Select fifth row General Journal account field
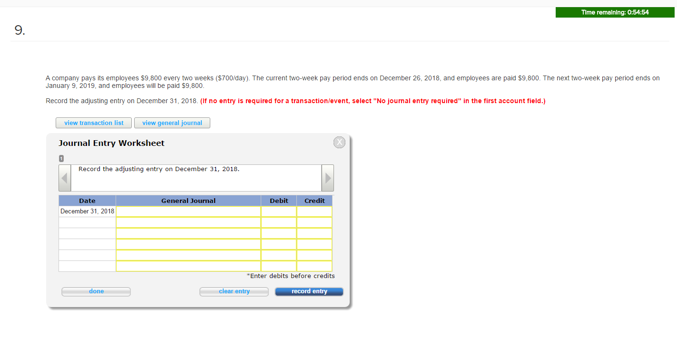The width and height of the screenshot is (677, 346). (188, 255)
